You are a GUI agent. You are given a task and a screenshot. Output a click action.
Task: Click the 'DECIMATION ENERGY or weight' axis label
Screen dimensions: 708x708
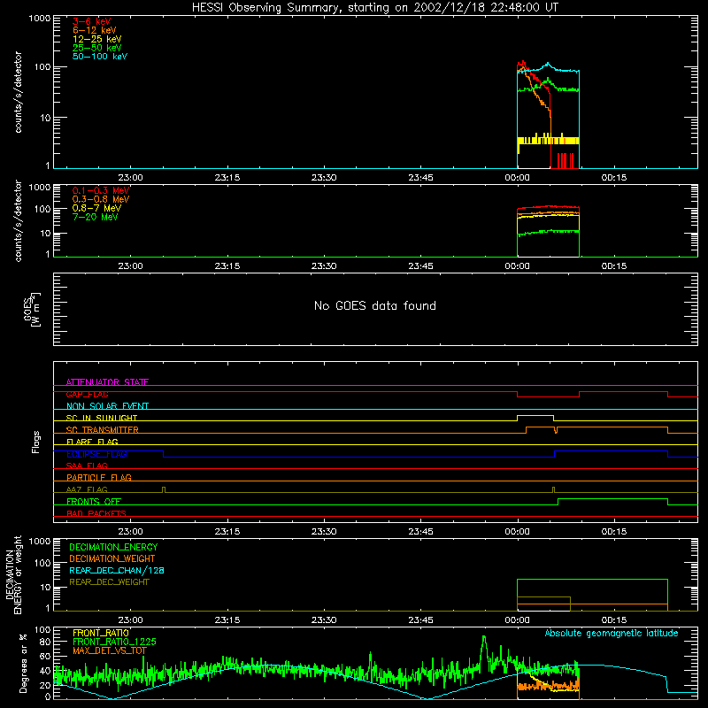[x=13, y=574]
